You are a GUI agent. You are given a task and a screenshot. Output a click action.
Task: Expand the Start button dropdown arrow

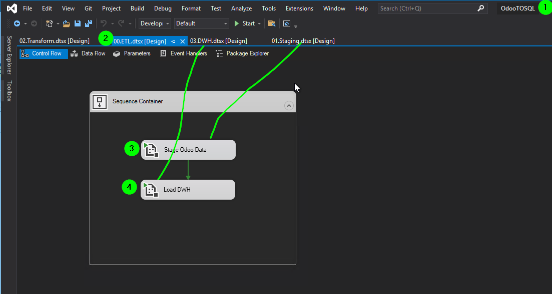click(259, 23)
